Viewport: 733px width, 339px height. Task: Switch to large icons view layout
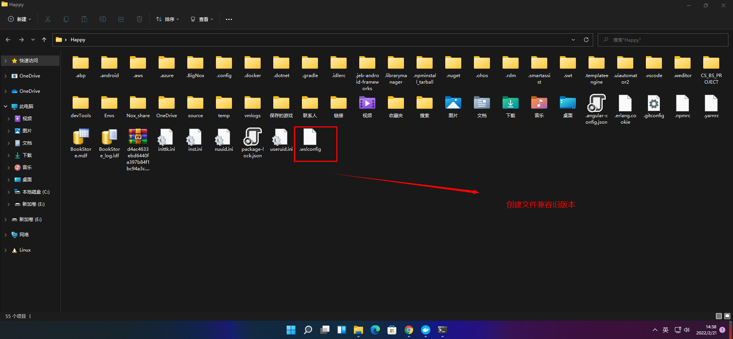pos(727,316)
